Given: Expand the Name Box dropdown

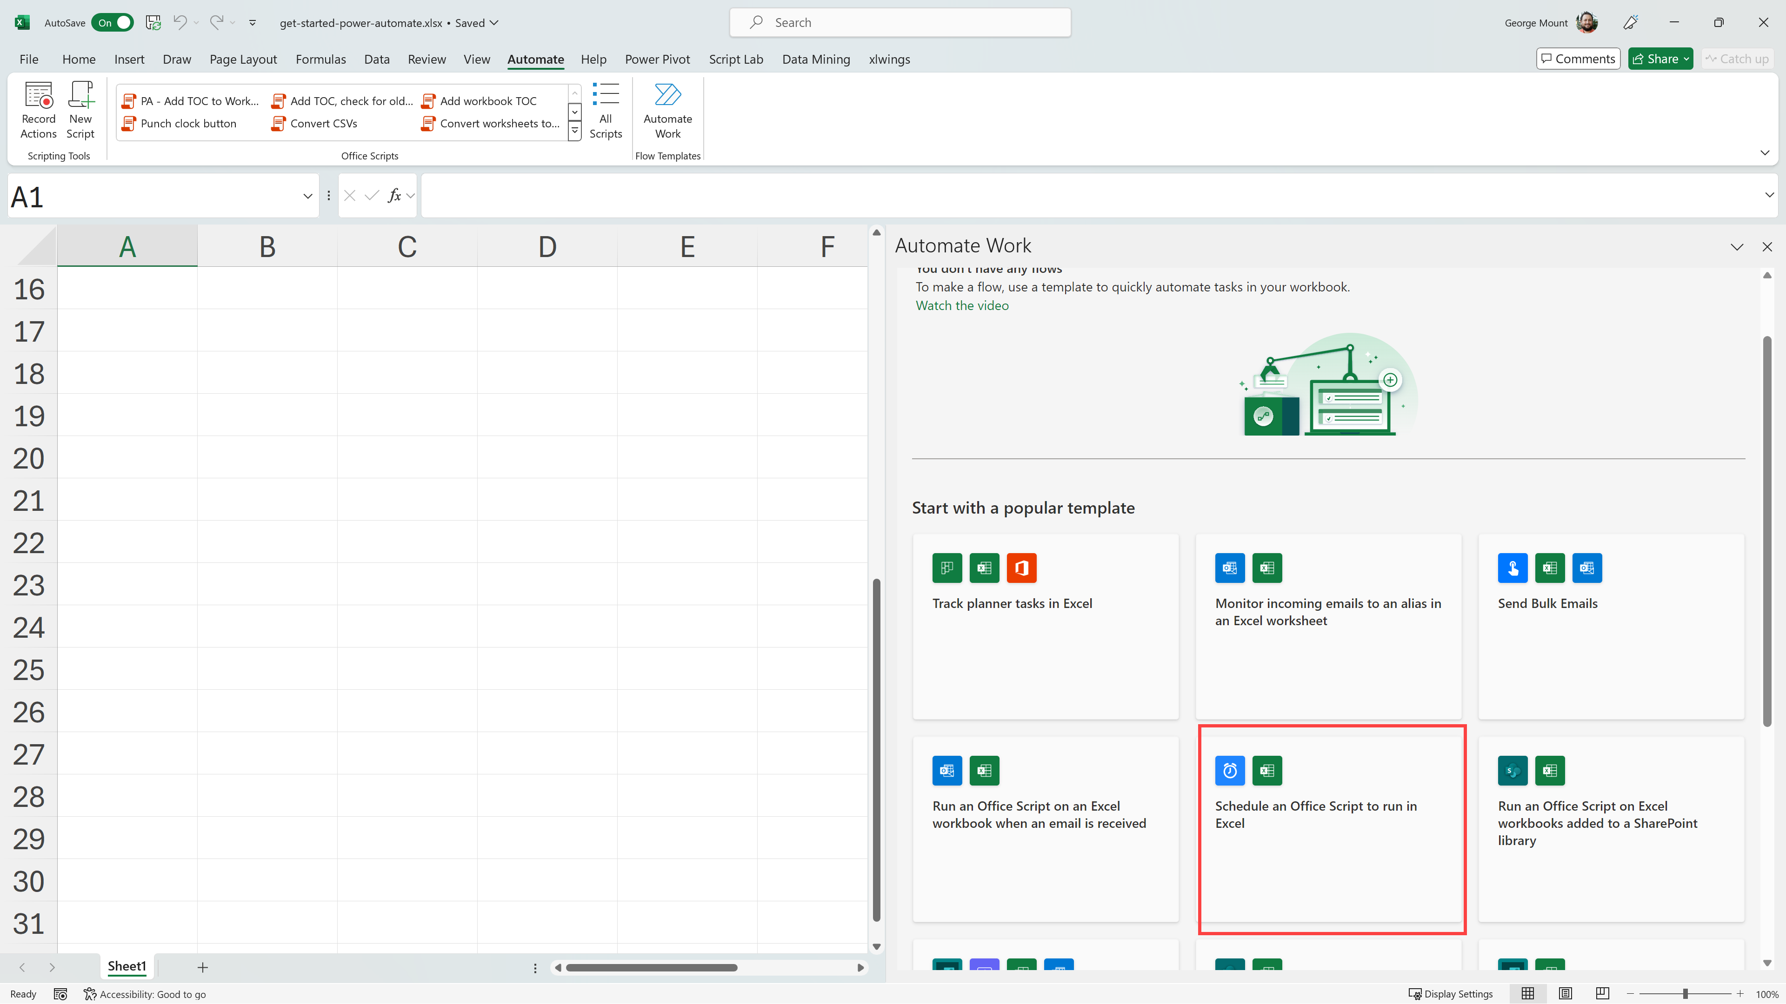Looking at the screenshot, I should pyautogui.click(x=308, y=196).
